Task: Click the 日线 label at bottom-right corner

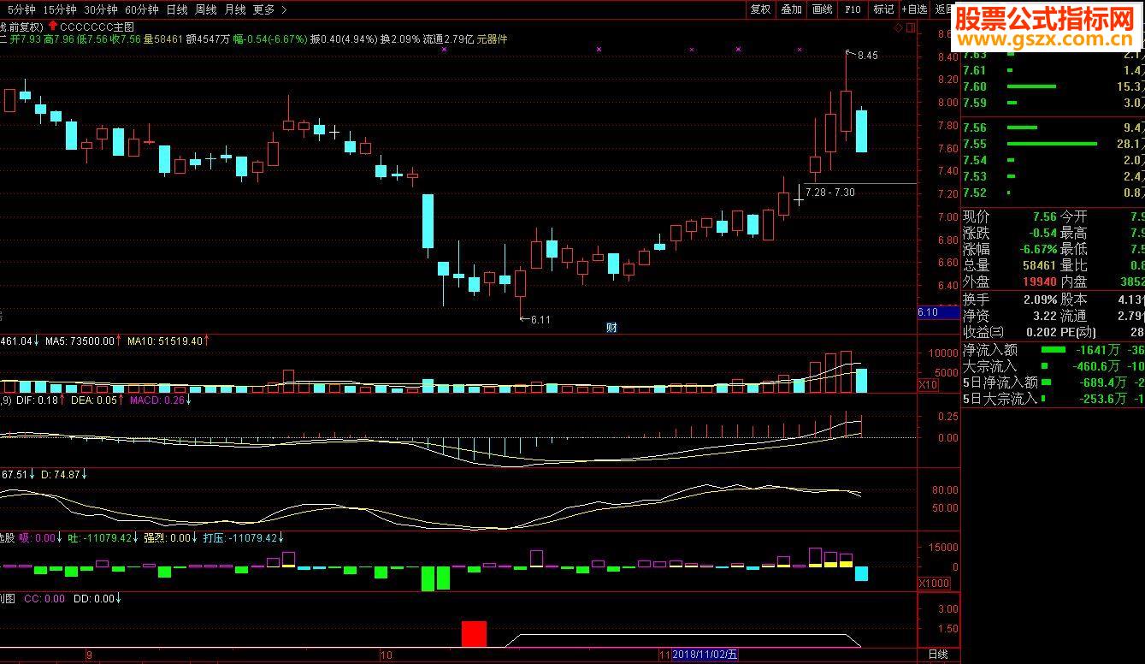Action: (x=938, y=655)
